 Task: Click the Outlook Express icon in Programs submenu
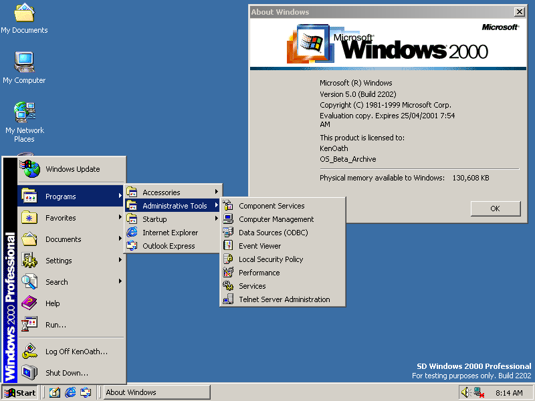(x=132, y=245)
